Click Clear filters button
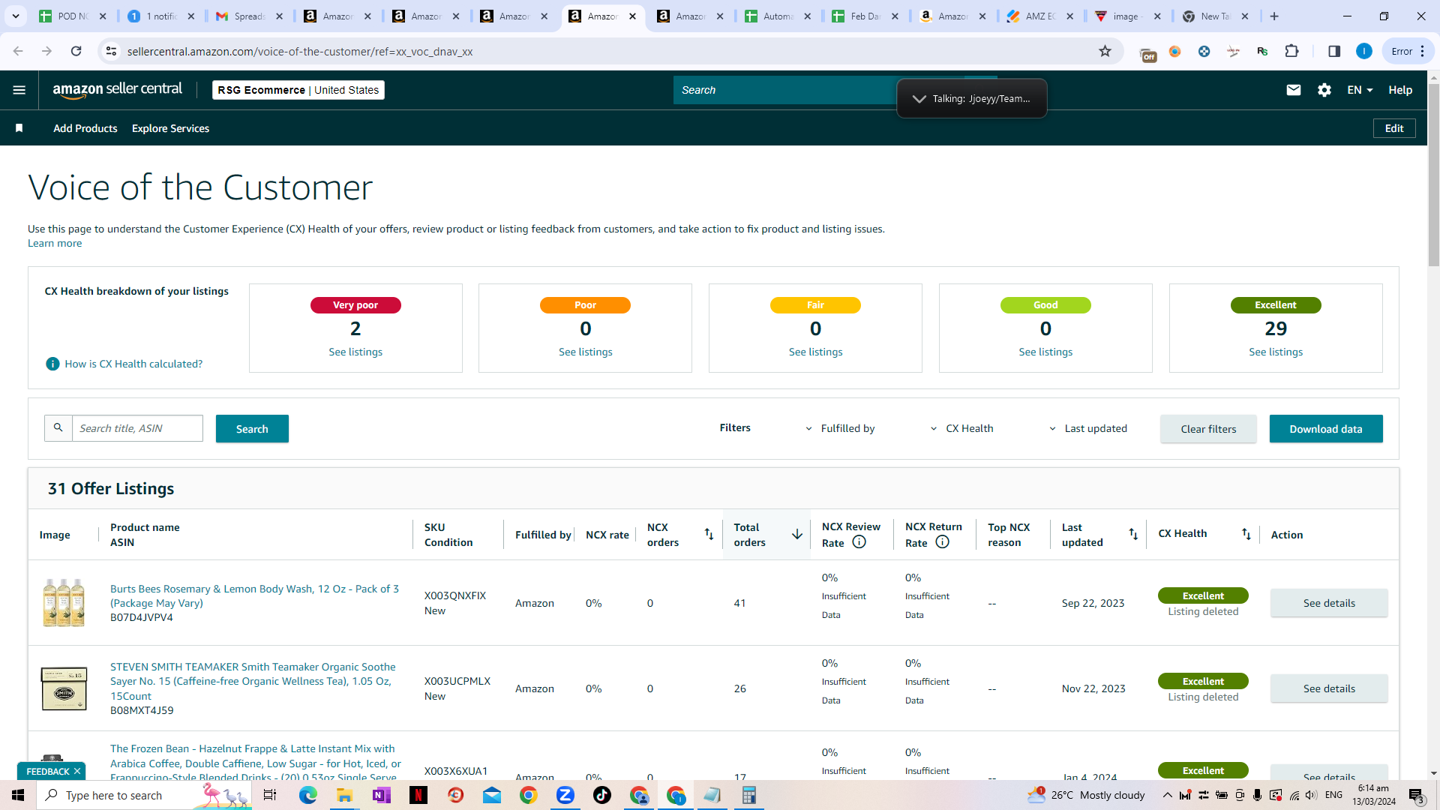1440x810 pixels. (x=1208, y=429)
